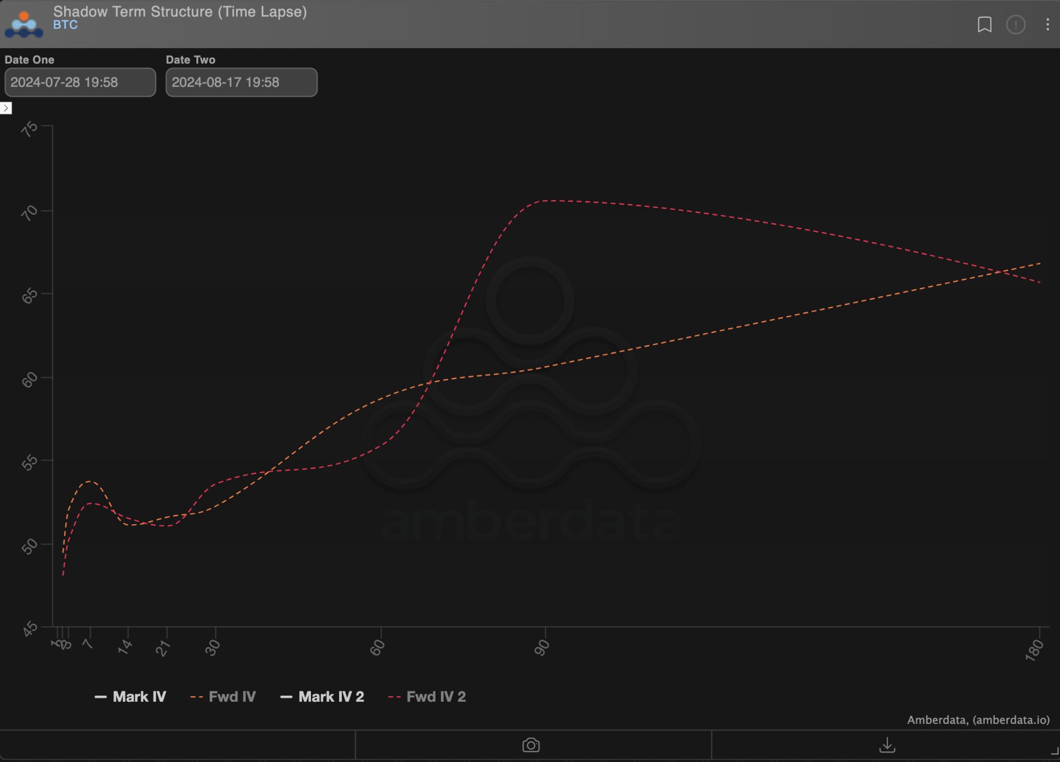Expand the side panel chevron arrow
The width and height of the screenshot is (1060, 762).
click(x=6, y=108)
